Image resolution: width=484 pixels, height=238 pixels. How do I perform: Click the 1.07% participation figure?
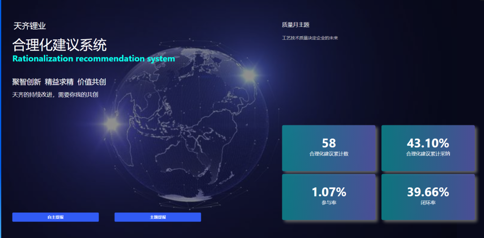[x=329, y=192]
